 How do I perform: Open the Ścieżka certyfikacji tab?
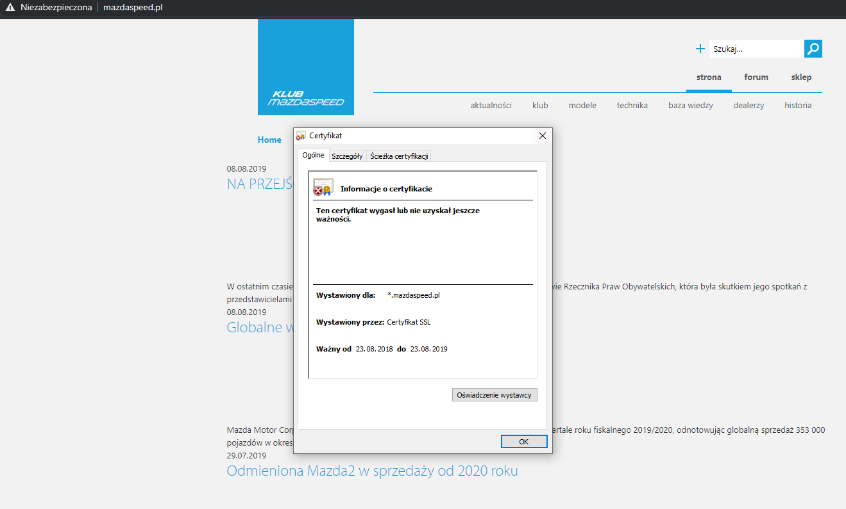[399, 156]
